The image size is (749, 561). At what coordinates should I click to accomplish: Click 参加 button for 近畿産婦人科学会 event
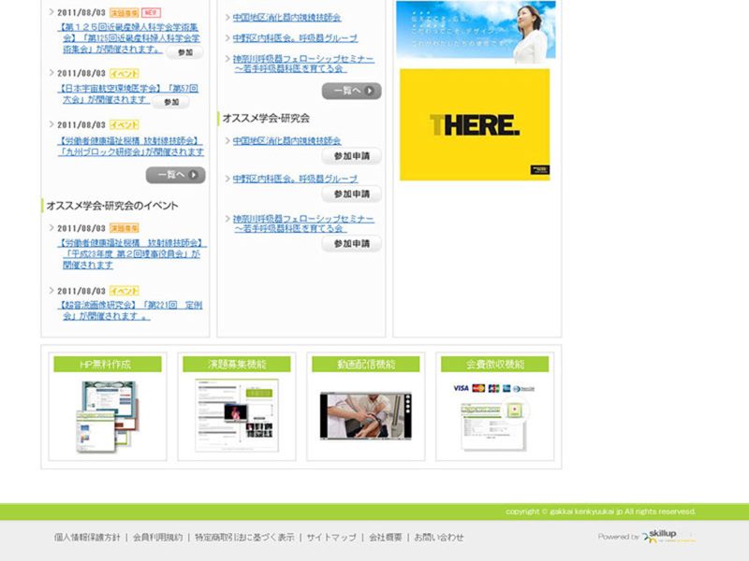click(184, 52)
